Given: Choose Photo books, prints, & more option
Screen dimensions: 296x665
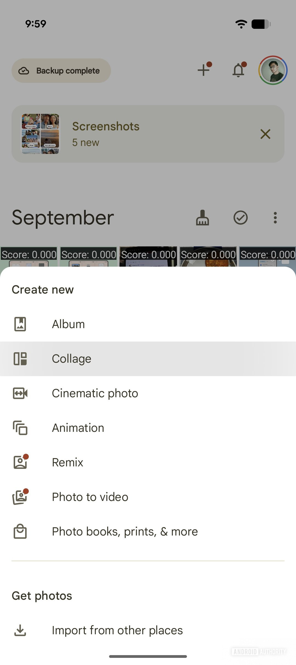Looking at the screenshot, I should point(125,531).
